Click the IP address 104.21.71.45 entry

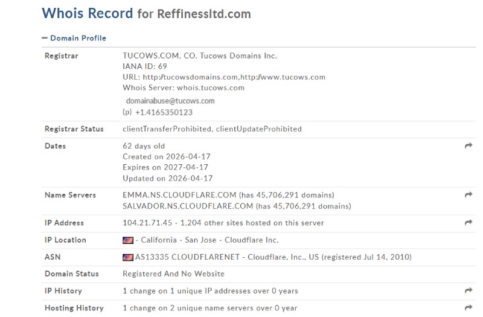coord(147,223)
